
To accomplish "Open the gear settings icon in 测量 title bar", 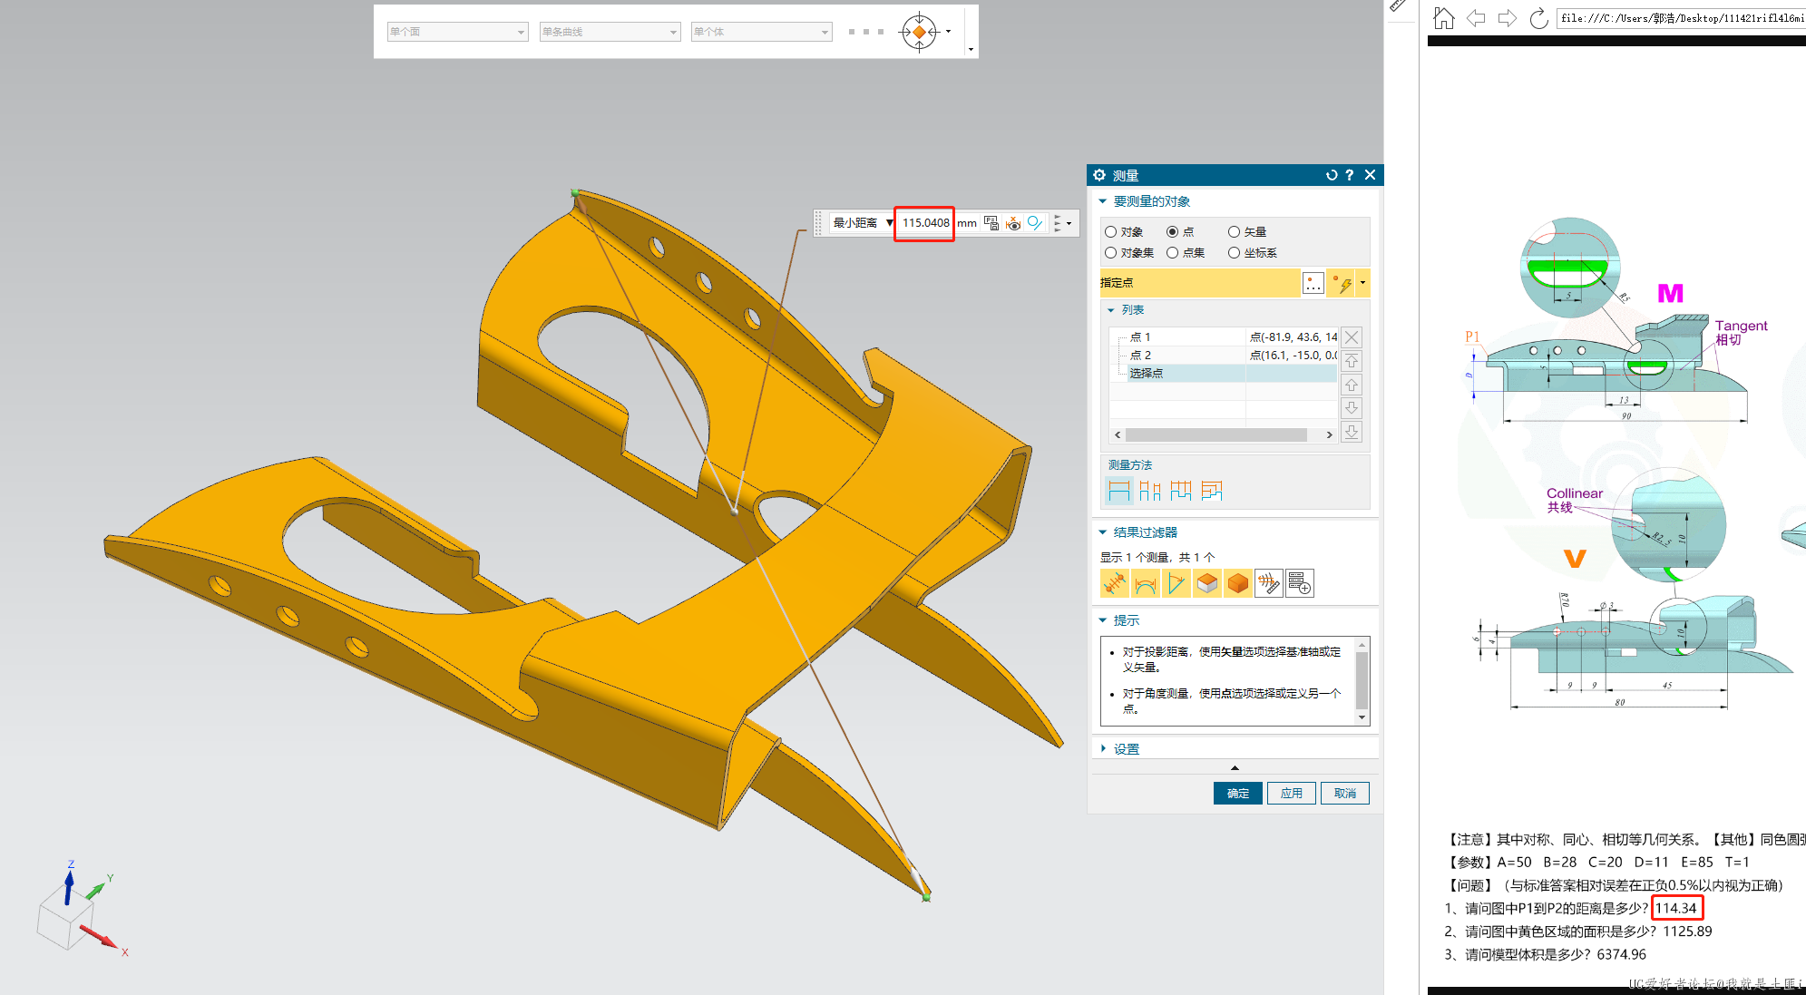I will tap(1099, 175).
